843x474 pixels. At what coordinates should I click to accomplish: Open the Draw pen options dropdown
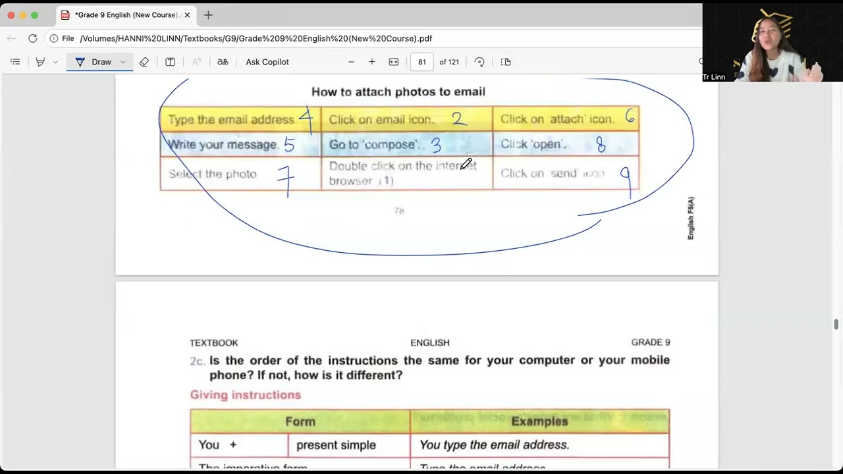point(122,62)
